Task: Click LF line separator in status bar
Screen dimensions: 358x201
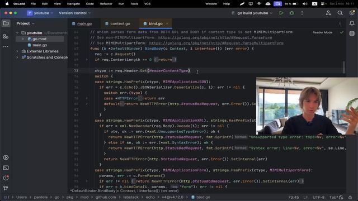Action: (305, 197)
